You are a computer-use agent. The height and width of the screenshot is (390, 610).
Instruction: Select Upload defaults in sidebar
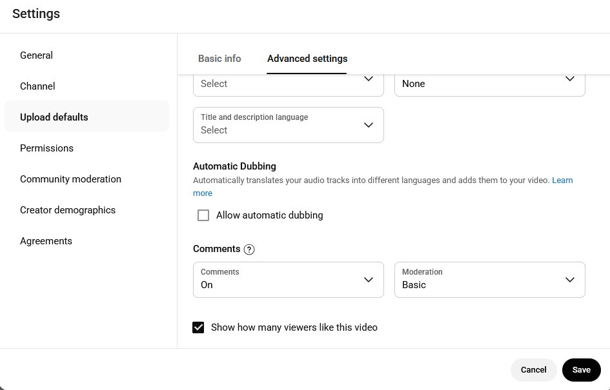[54, 117]
